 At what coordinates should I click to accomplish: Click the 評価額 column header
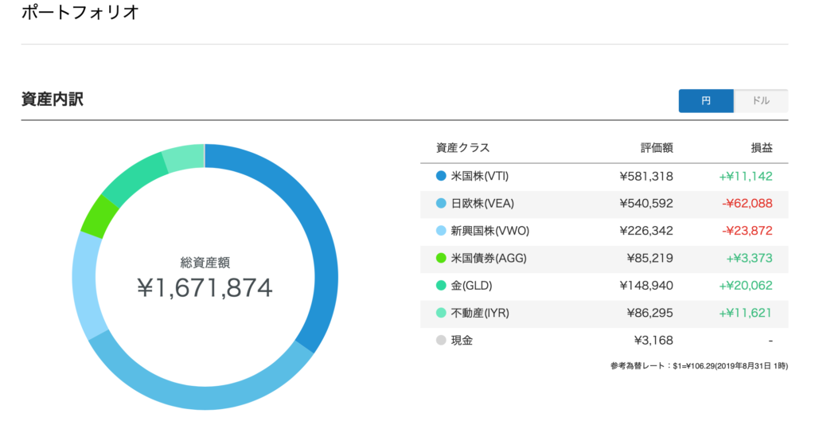coord(657,148)
